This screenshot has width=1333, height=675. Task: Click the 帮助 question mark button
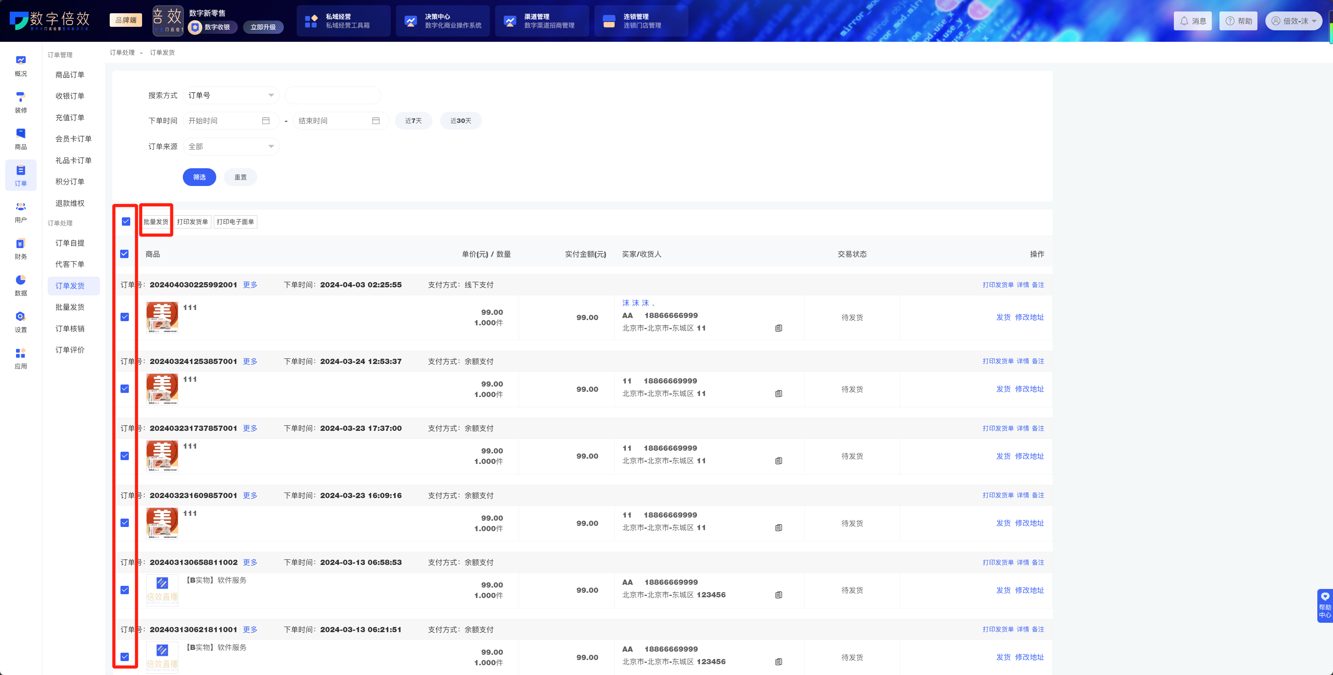1238,21
